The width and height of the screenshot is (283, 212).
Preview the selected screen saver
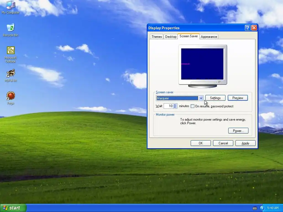238,98
